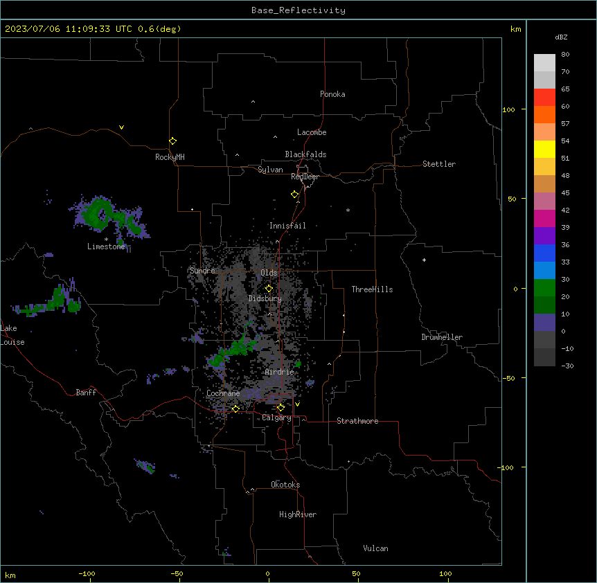The image size is (597, 583).
Task: Click the Strathmore label
Action: pos(357,421)
